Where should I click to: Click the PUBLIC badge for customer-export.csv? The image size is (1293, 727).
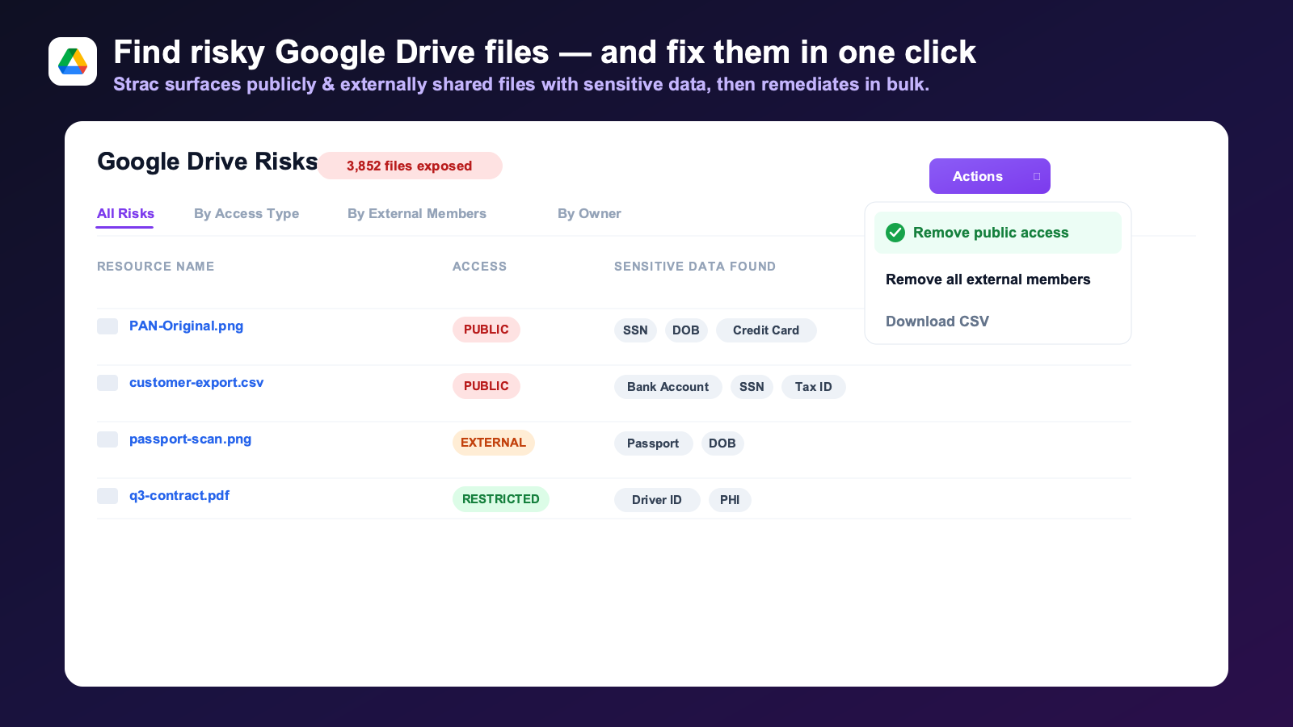[486, 386]
